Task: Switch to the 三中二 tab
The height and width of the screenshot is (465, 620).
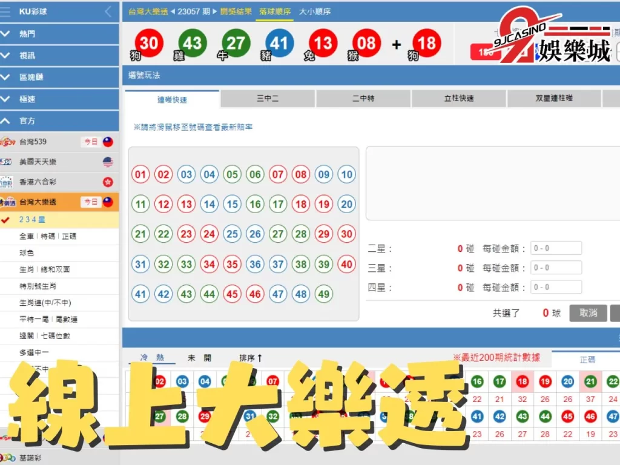Action: pyautogui.click(x=268, y=98)
